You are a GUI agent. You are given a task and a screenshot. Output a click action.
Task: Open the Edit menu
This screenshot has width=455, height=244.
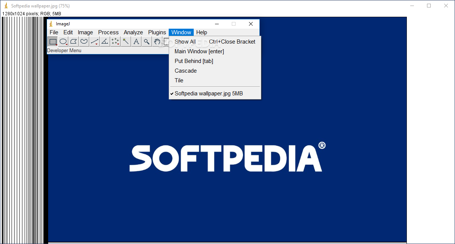tap(68, 32)
